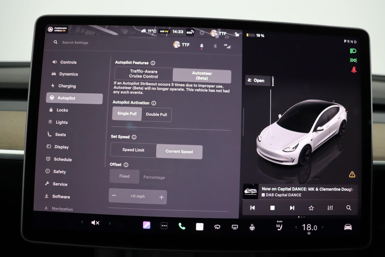Screen dimensions: 385x257
Task: Tap the Search Settings field
Action: pyautogui.click(x=75, y=42)
